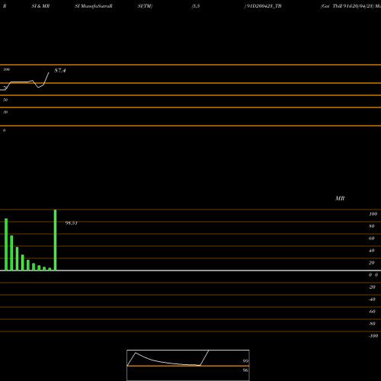
Task: Click the 99 label in the mini chart
Action: click(x=245, y=361)
